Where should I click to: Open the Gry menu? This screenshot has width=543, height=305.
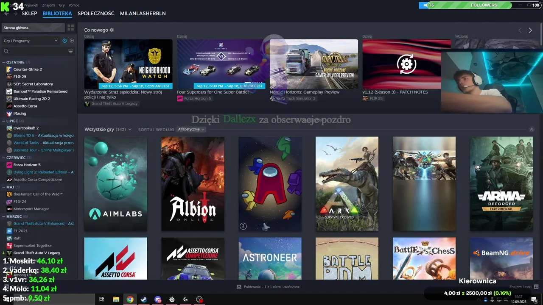62,5
